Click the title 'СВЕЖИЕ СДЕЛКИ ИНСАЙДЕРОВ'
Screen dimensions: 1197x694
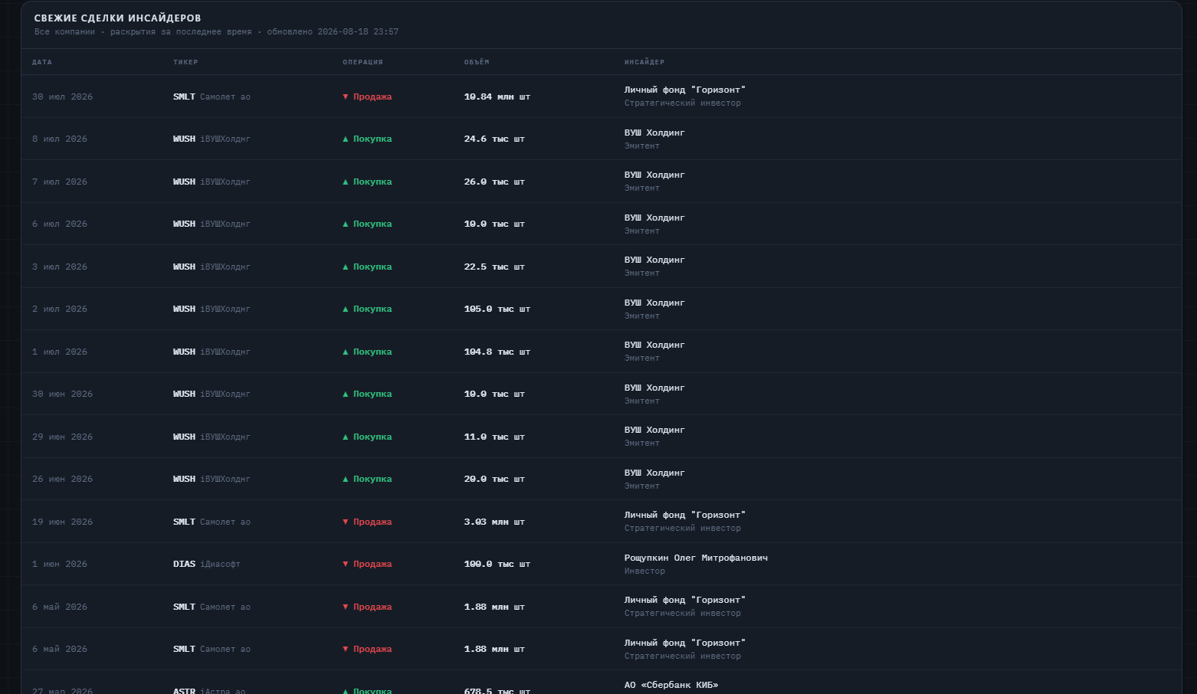pyautogui.click(x=118, y=18)
